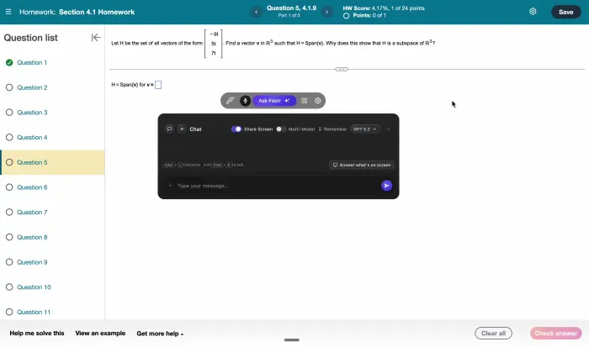
Task: Open the Fostr grid apps icon
Action: [x=305, y=101]
